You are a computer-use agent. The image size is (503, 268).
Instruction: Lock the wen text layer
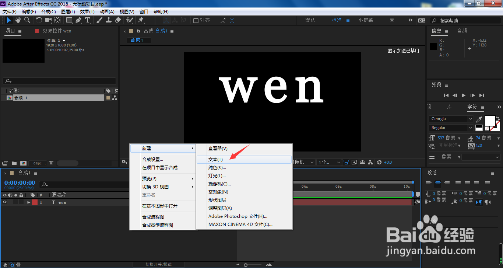(21, 202)
